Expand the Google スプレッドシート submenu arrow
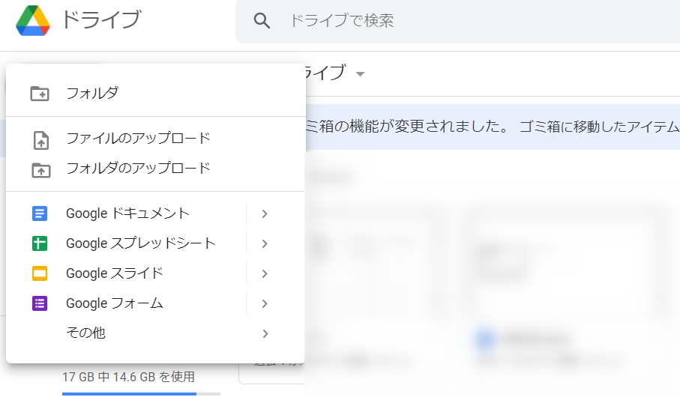 [x=264, y=243]
